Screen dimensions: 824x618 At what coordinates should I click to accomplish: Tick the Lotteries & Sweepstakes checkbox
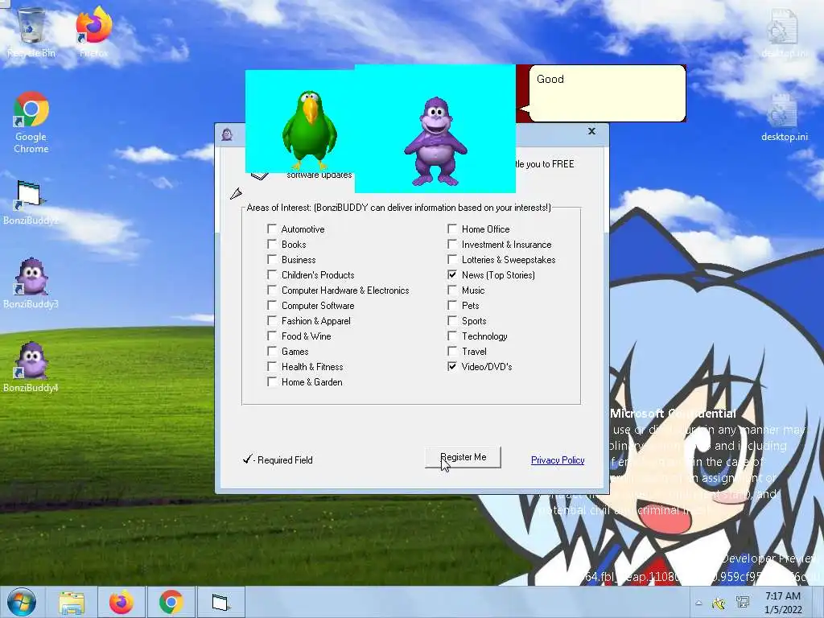452,259
